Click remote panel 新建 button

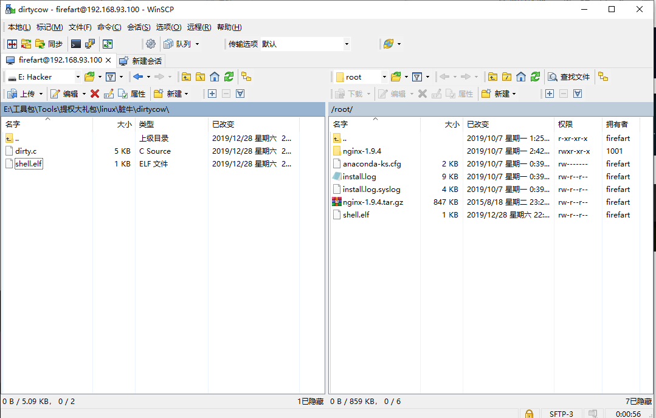[x=499, y=94]
